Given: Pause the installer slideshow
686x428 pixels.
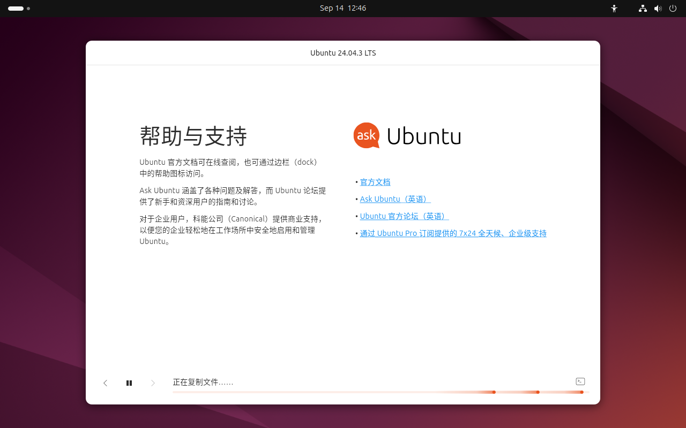Looking at the screenshot, I should click(129, 383).
